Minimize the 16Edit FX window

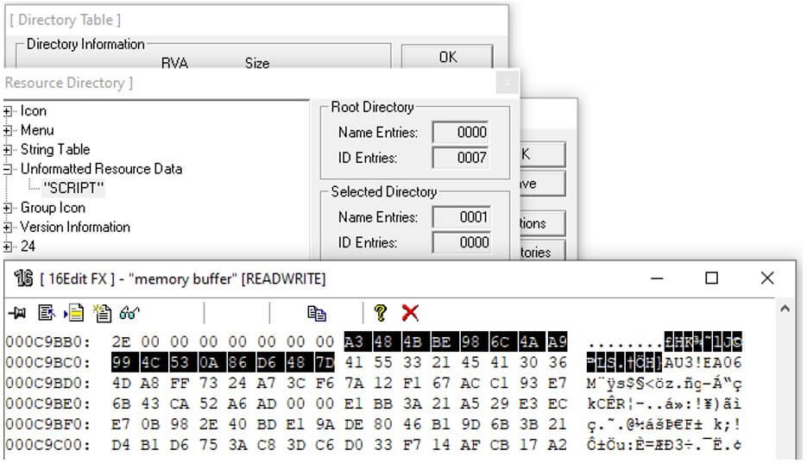[x=657, y=278]
